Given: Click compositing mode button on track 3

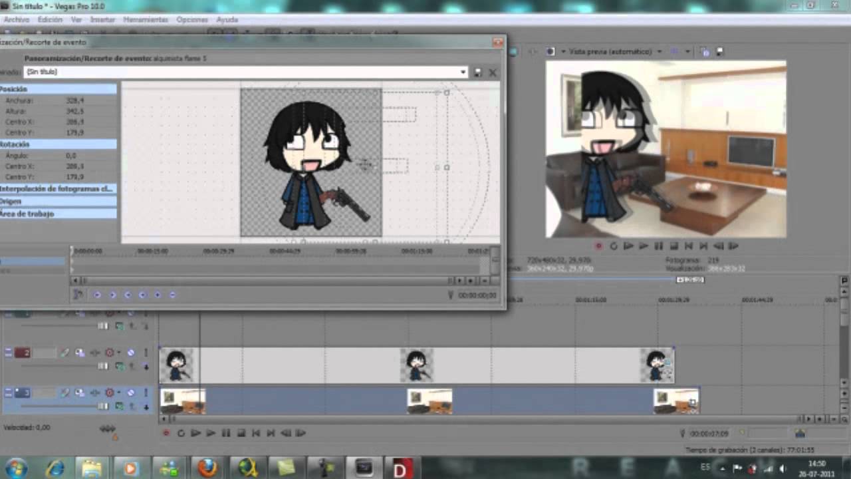Looking at the screenshot, I should click(x=120, y=406).
